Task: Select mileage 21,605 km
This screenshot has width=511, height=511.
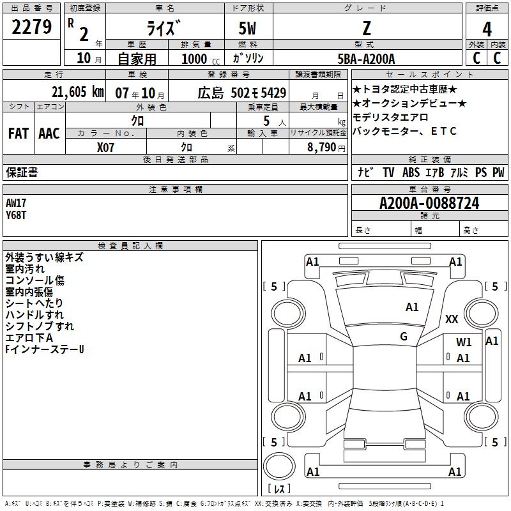Action: 78,92
